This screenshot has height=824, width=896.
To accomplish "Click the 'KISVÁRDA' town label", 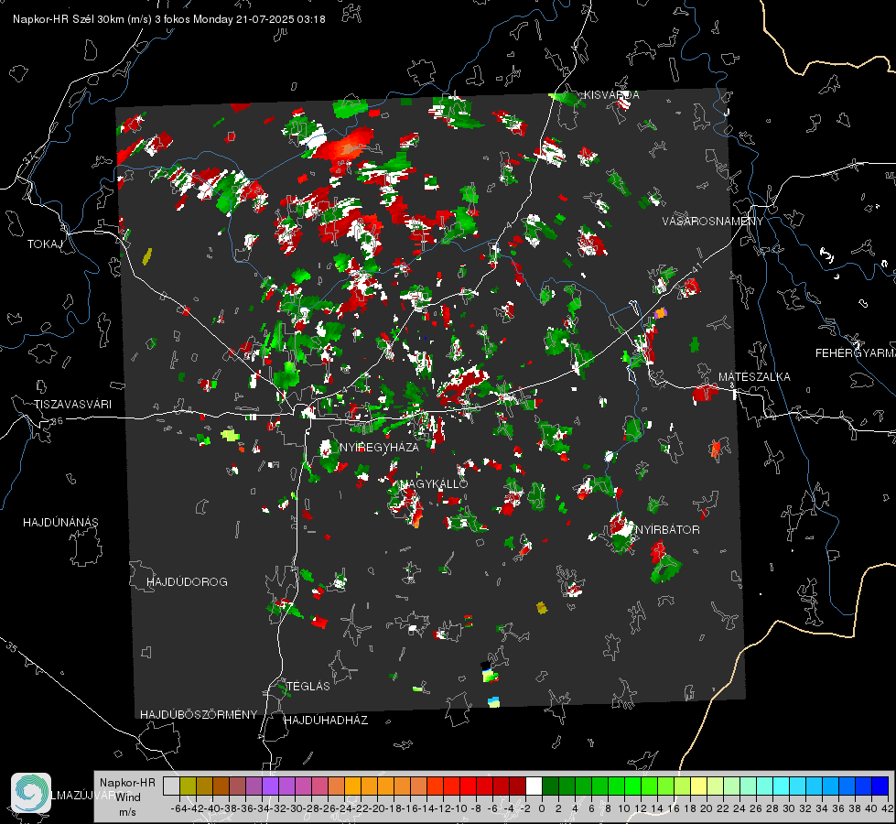I will (611, 95).
